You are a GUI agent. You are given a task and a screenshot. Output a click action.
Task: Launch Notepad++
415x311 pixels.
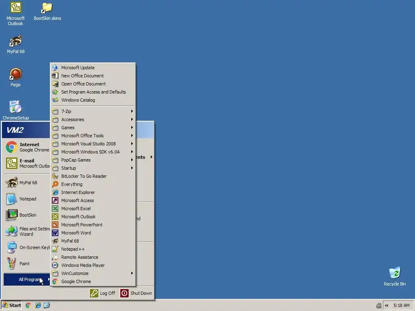tap(93, 249)
